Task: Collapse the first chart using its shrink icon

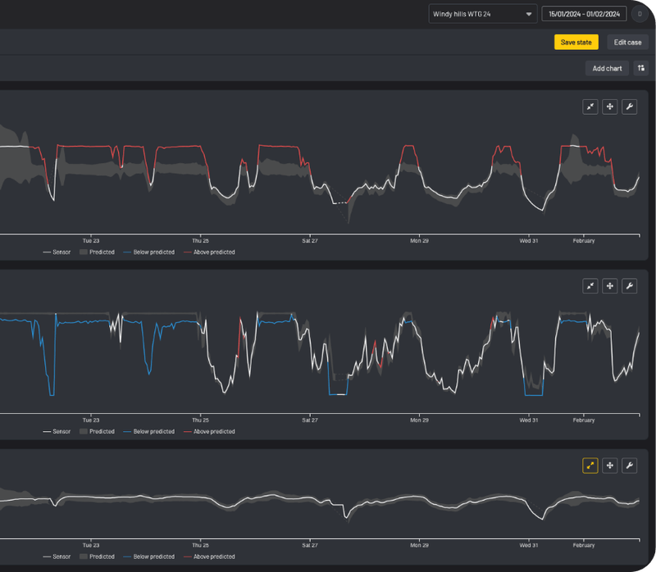Action: point(590,107)
